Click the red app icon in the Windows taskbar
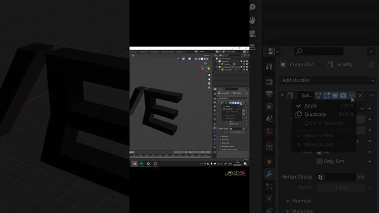Viewport: 379px width, 213px height. [x=155, y=163]
